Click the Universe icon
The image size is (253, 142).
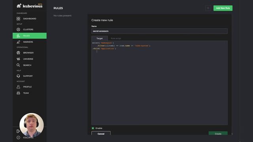click(19, 59)
